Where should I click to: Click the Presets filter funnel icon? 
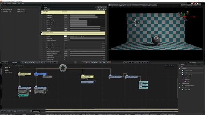click(x=45, y=9)
